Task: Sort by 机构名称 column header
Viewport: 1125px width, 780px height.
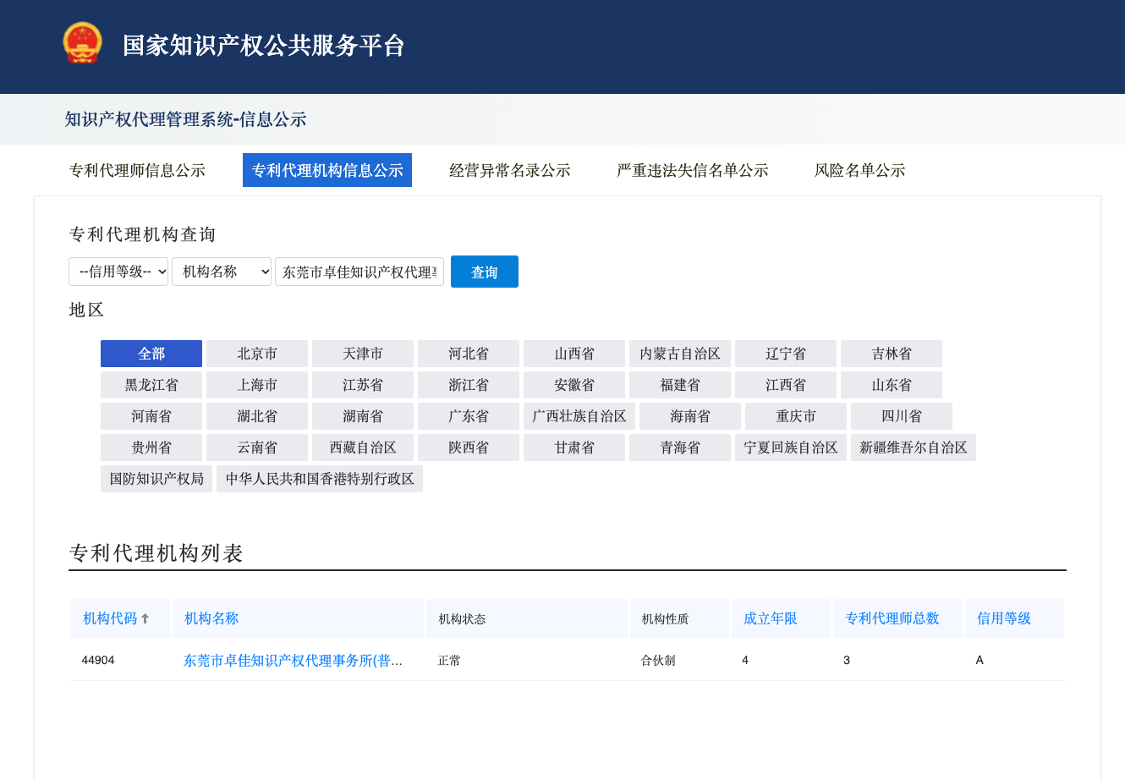Action: [x=211, y=618]
